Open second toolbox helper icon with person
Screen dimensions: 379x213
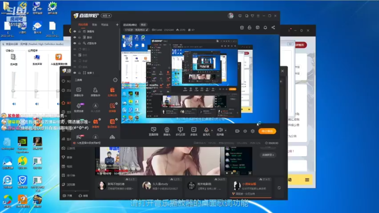(95, 92)
